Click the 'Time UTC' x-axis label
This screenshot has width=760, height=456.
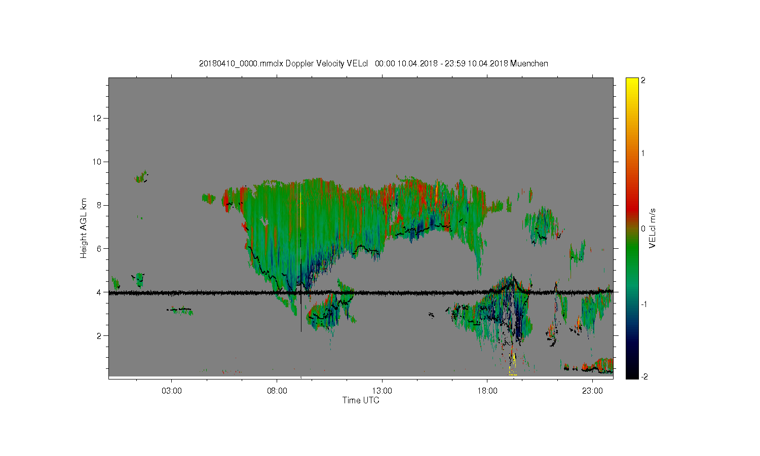[x=361, y=400]
